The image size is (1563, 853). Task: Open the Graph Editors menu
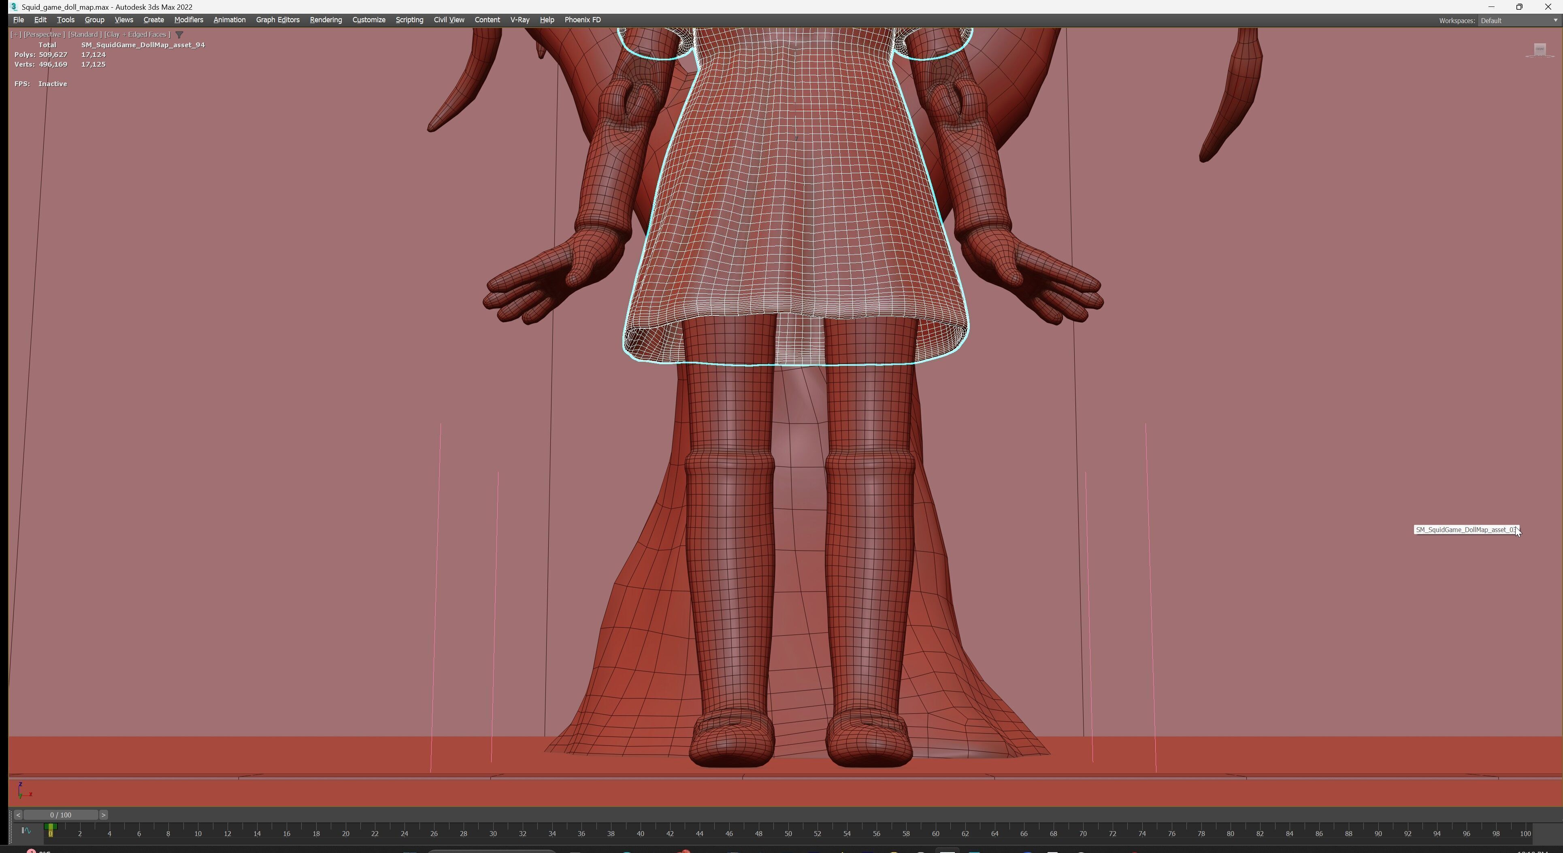pyautogui.click(x=278, y=20)
